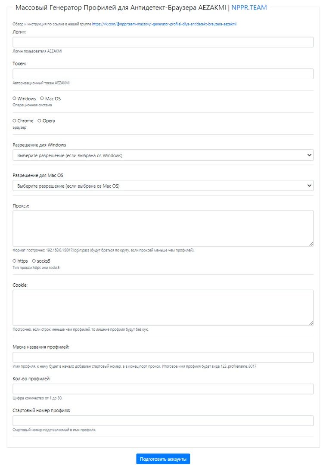
Task: Click inside the Прокси text area
Action: click(x=163, y=228)
